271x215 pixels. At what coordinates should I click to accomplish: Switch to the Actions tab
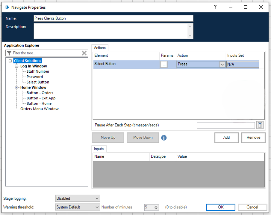point(100,48)
